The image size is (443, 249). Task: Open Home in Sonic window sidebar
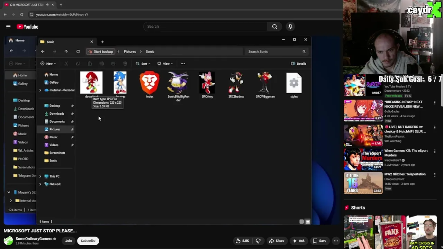[51, 74]
